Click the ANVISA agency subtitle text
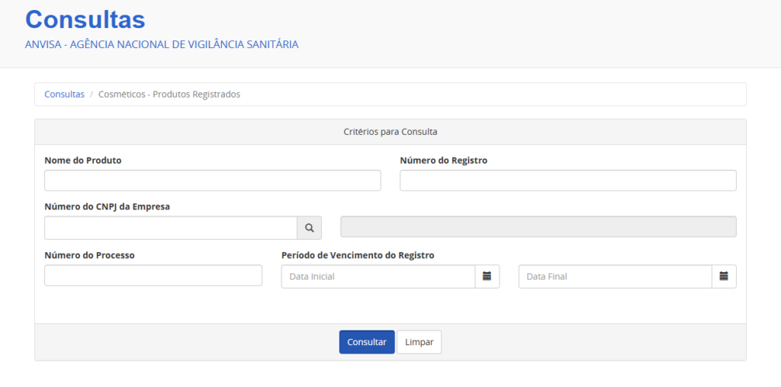This screenshot has width=781, height=387. pyautogui.click(x=162, y=44)
